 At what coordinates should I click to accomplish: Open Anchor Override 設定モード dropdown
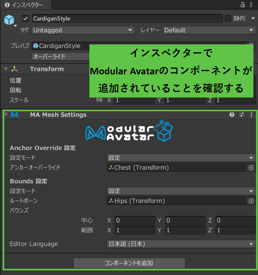(181, 158)
